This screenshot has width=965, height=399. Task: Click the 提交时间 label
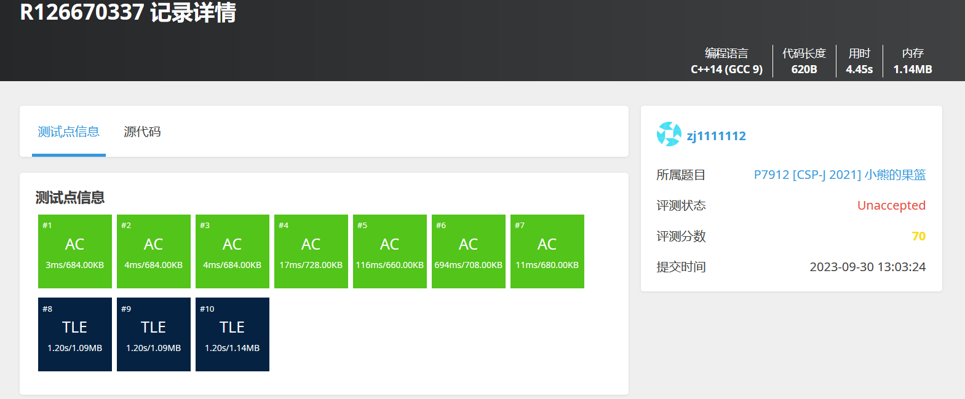pyautogui.click(x=681, y=267)
